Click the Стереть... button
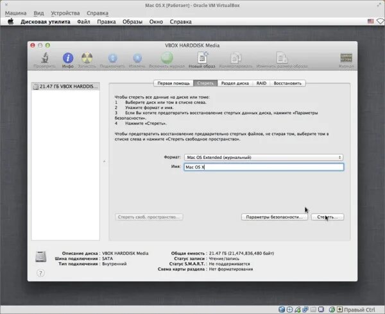 tap(327, 217)
